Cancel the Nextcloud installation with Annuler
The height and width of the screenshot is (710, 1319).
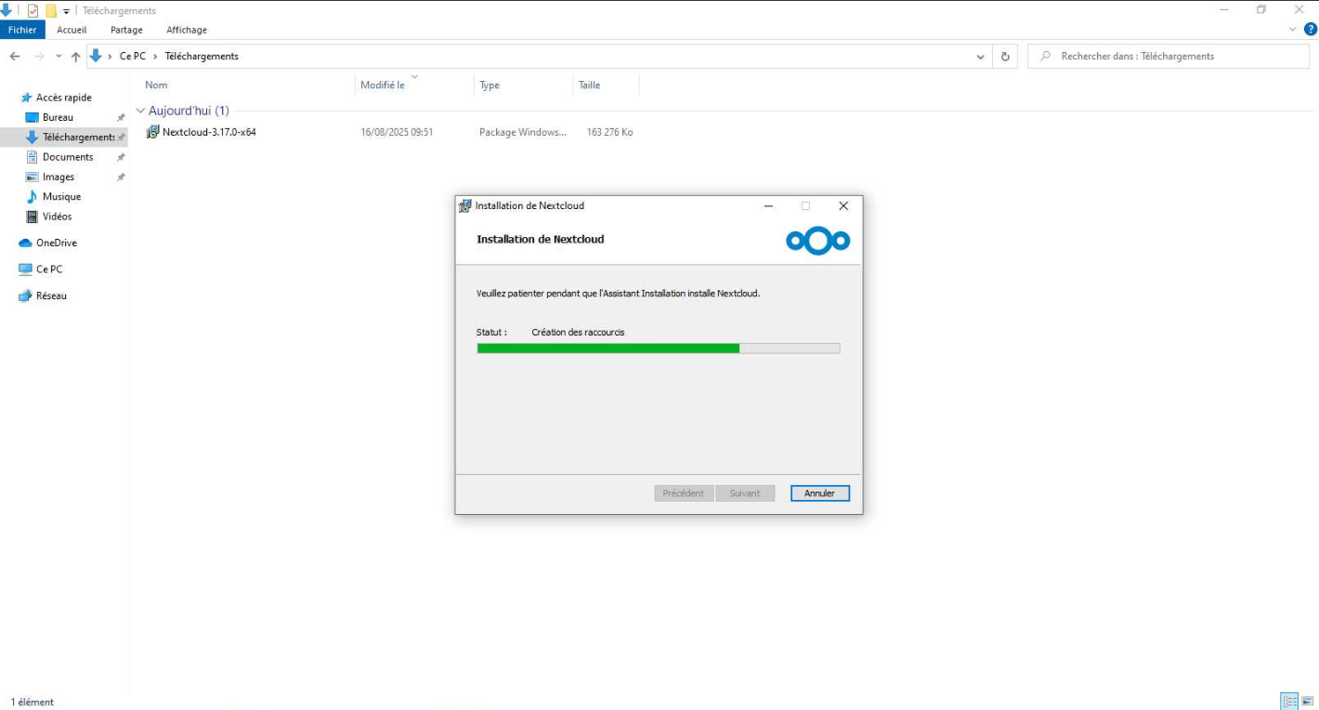pyautogui.click(x=819, y=493)
